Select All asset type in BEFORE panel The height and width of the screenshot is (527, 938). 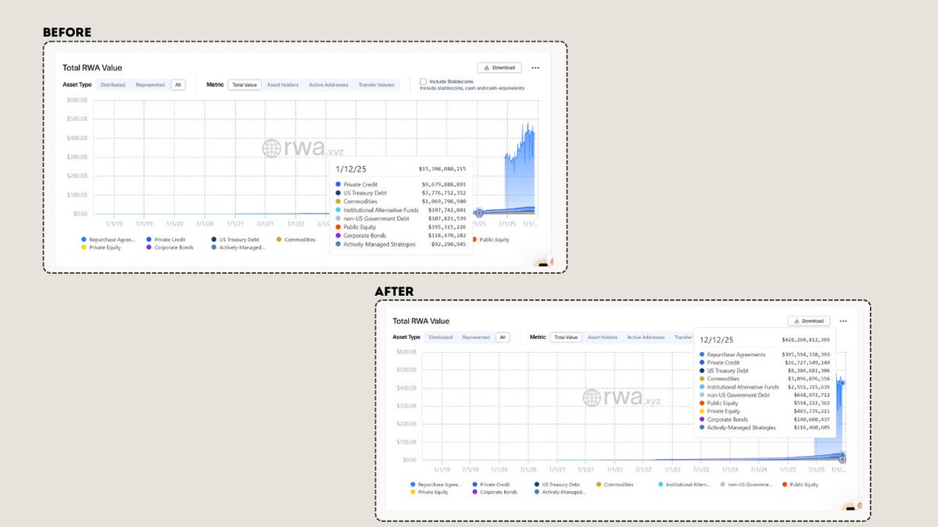tap(178, 84)
